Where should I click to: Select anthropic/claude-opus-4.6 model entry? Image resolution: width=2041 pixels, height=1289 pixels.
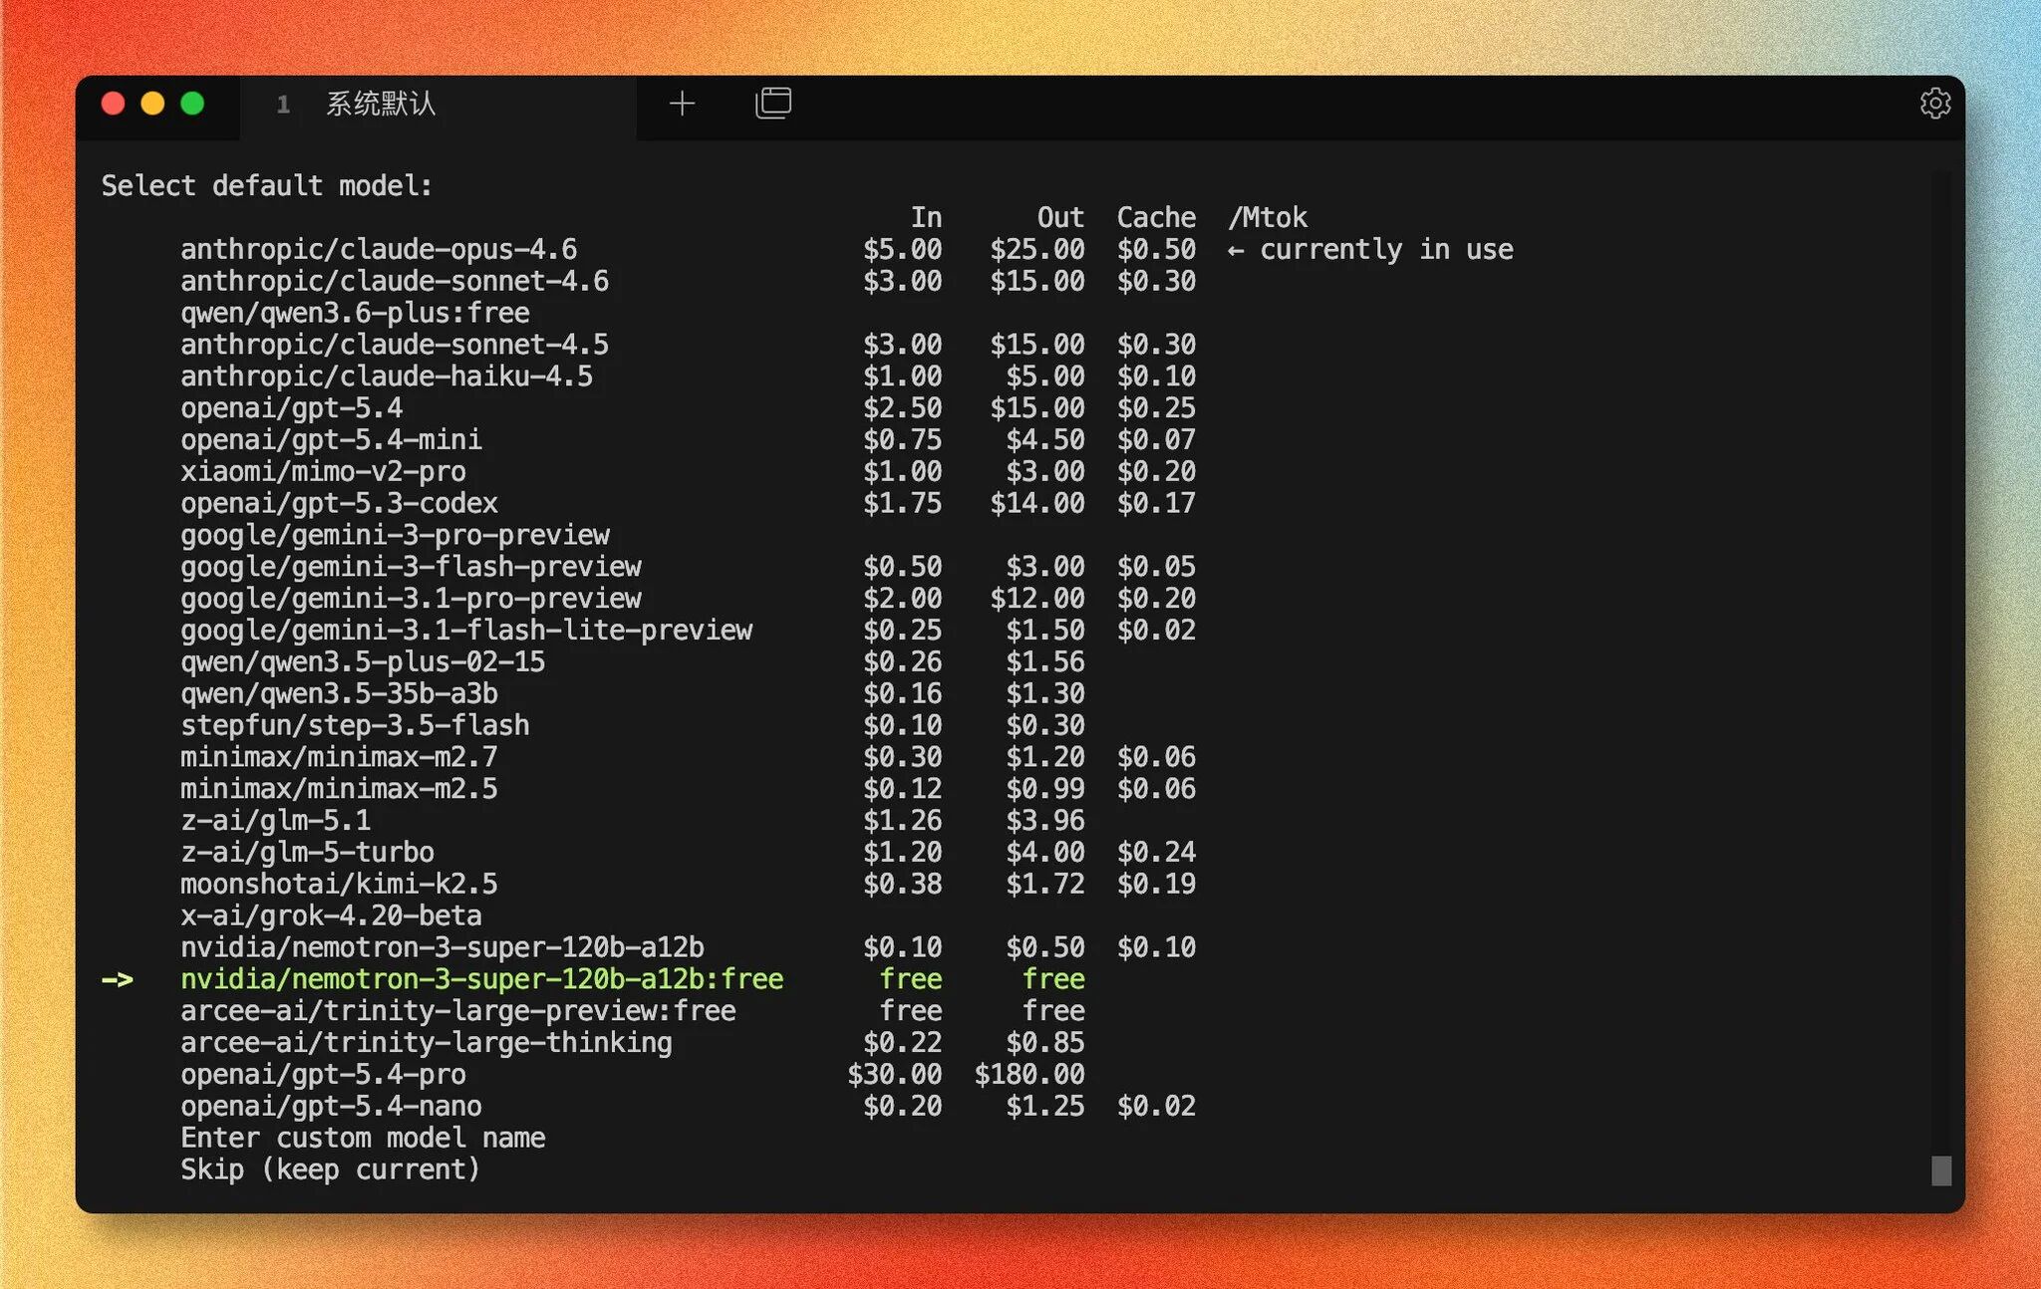pyautogui.click(x=379, y=249)
